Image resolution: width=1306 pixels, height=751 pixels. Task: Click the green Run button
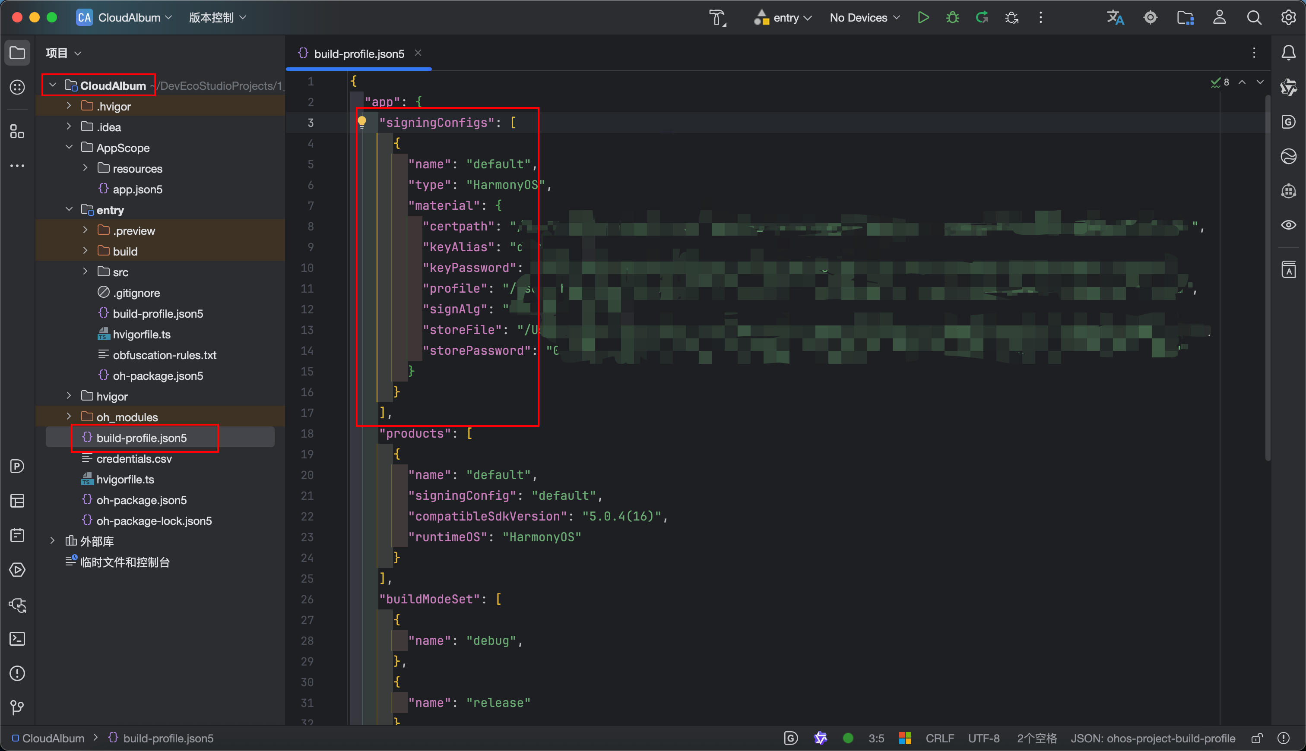click(923, 18)
